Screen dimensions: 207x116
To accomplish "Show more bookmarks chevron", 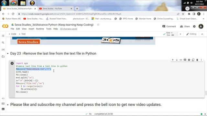I will pyautogui.click(x=203, y=19).
